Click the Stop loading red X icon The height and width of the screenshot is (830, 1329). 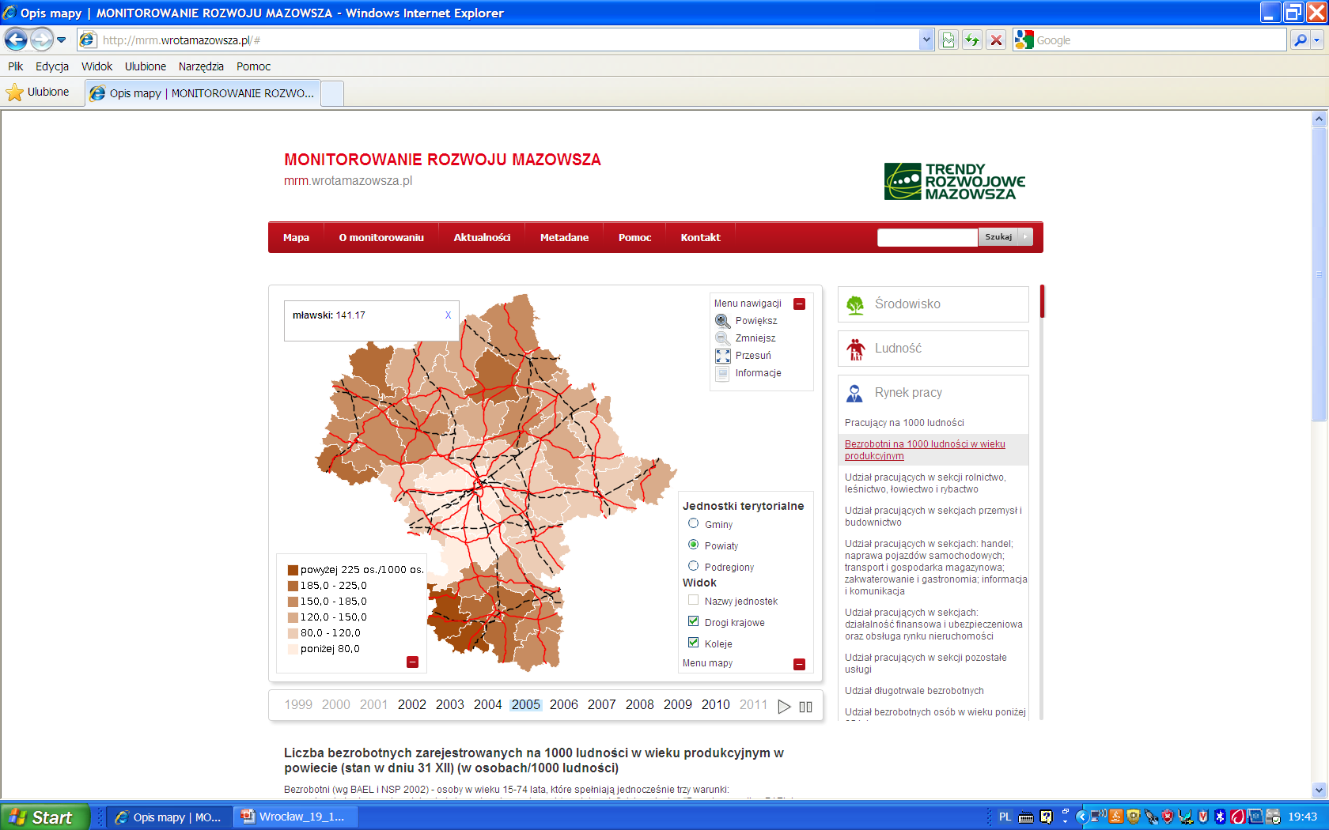pyautogui.click(x=997, y=40)
